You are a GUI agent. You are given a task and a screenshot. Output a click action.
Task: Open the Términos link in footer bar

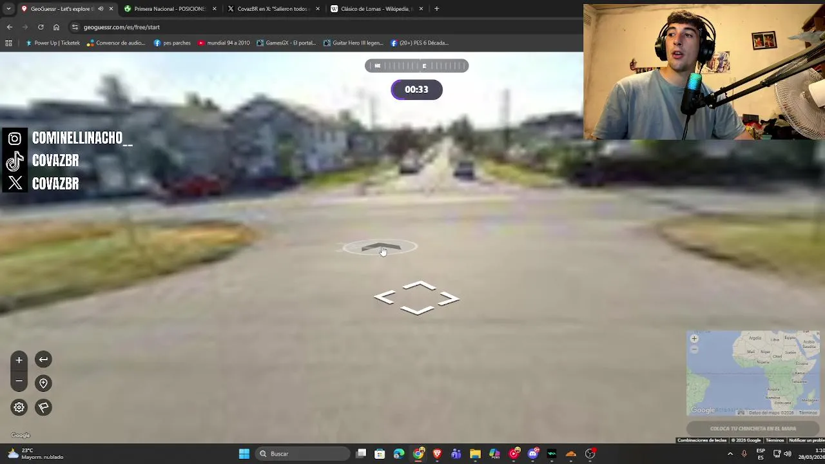click(775, 440)
